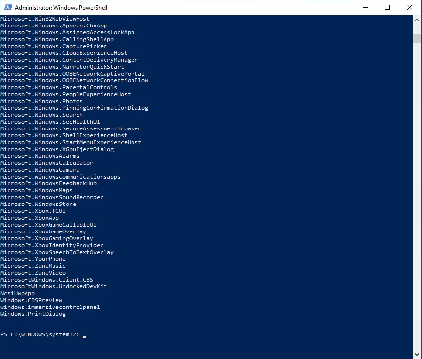Image resolution: width=422 pixels, height=359 pixels.
Task: Click the Microsoft.Windows.CapturePicker line
Action: (53, 46)
